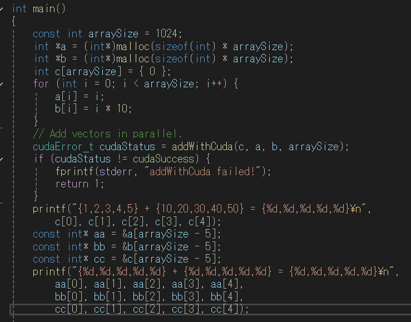Click {10,20,30,40,50} in the printf string
Screen dimensions: 411x322
point(200,209)
